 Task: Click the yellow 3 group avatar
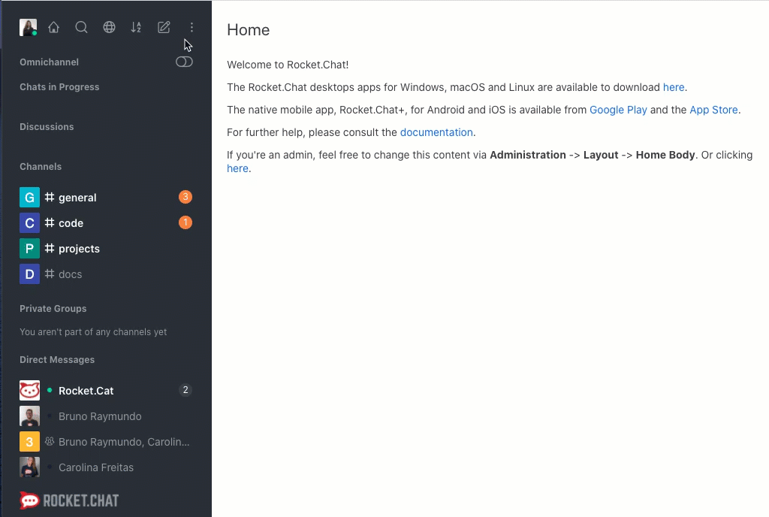29,442
